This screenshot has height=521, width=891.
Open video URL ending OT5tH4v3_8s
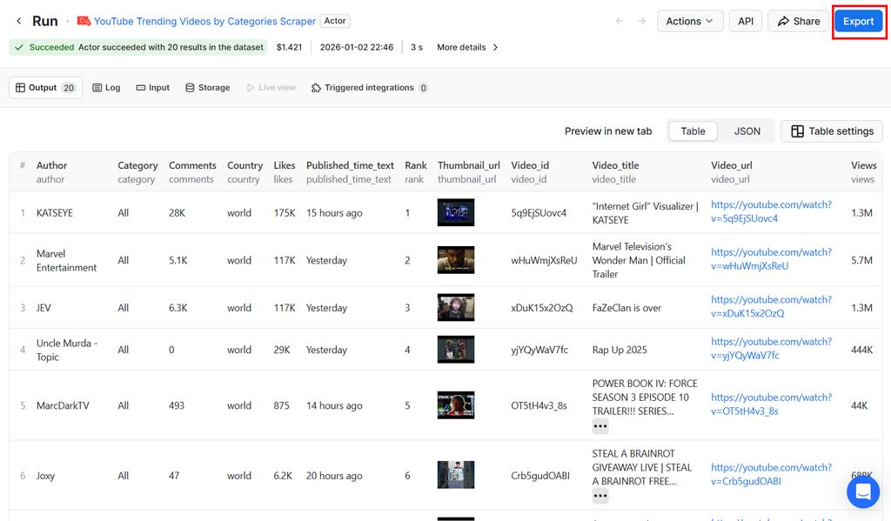click(x=771, y=404)
